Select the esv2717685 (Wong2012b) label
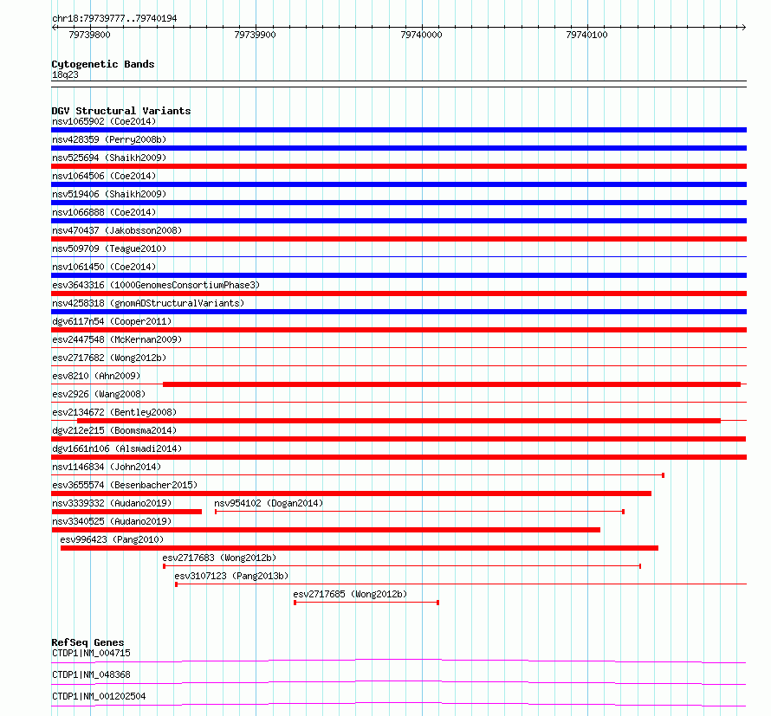 click(x=350, y=594)
